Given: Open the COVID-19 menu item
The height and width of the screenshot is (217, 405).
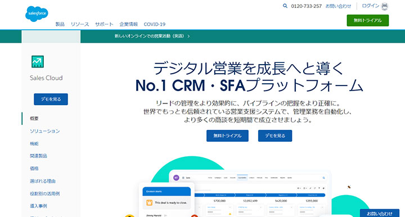Looking at the screenshot, I should [x=155, y=24].
